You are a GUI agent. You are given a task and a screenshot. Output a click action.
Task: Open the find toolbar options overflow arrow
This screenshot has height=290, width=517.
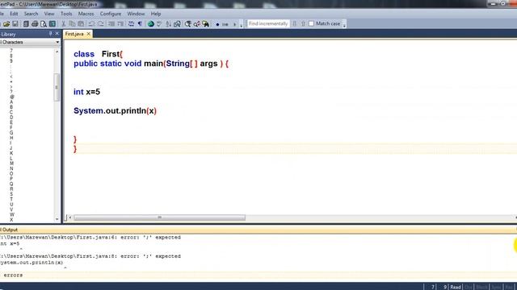[x=344, y=25]
